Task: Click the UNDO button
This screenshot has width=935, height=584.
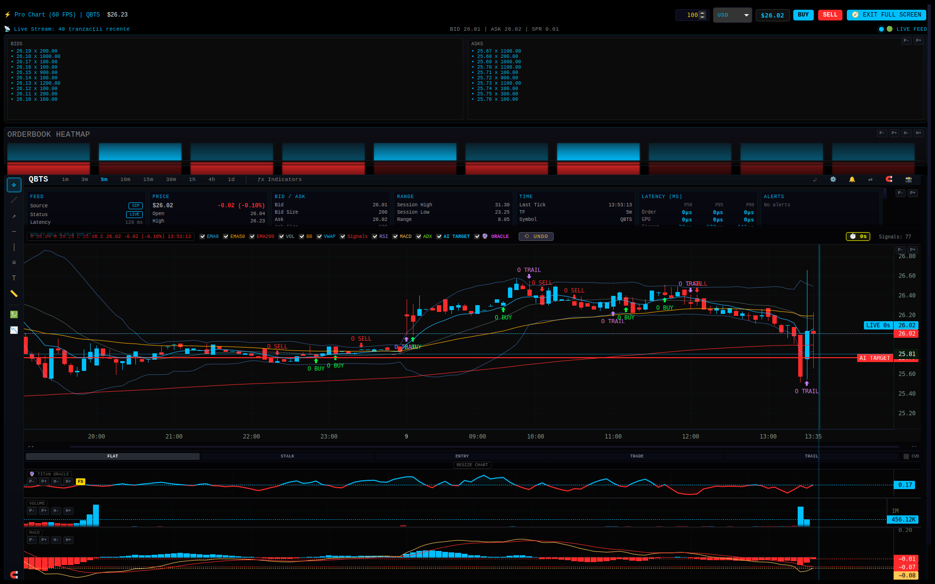Action: pyautogui.click(x=536, y=237)
